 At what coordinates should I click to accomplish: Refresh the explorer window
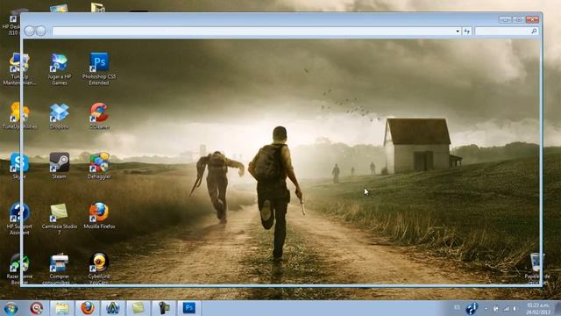click(467, 32)
